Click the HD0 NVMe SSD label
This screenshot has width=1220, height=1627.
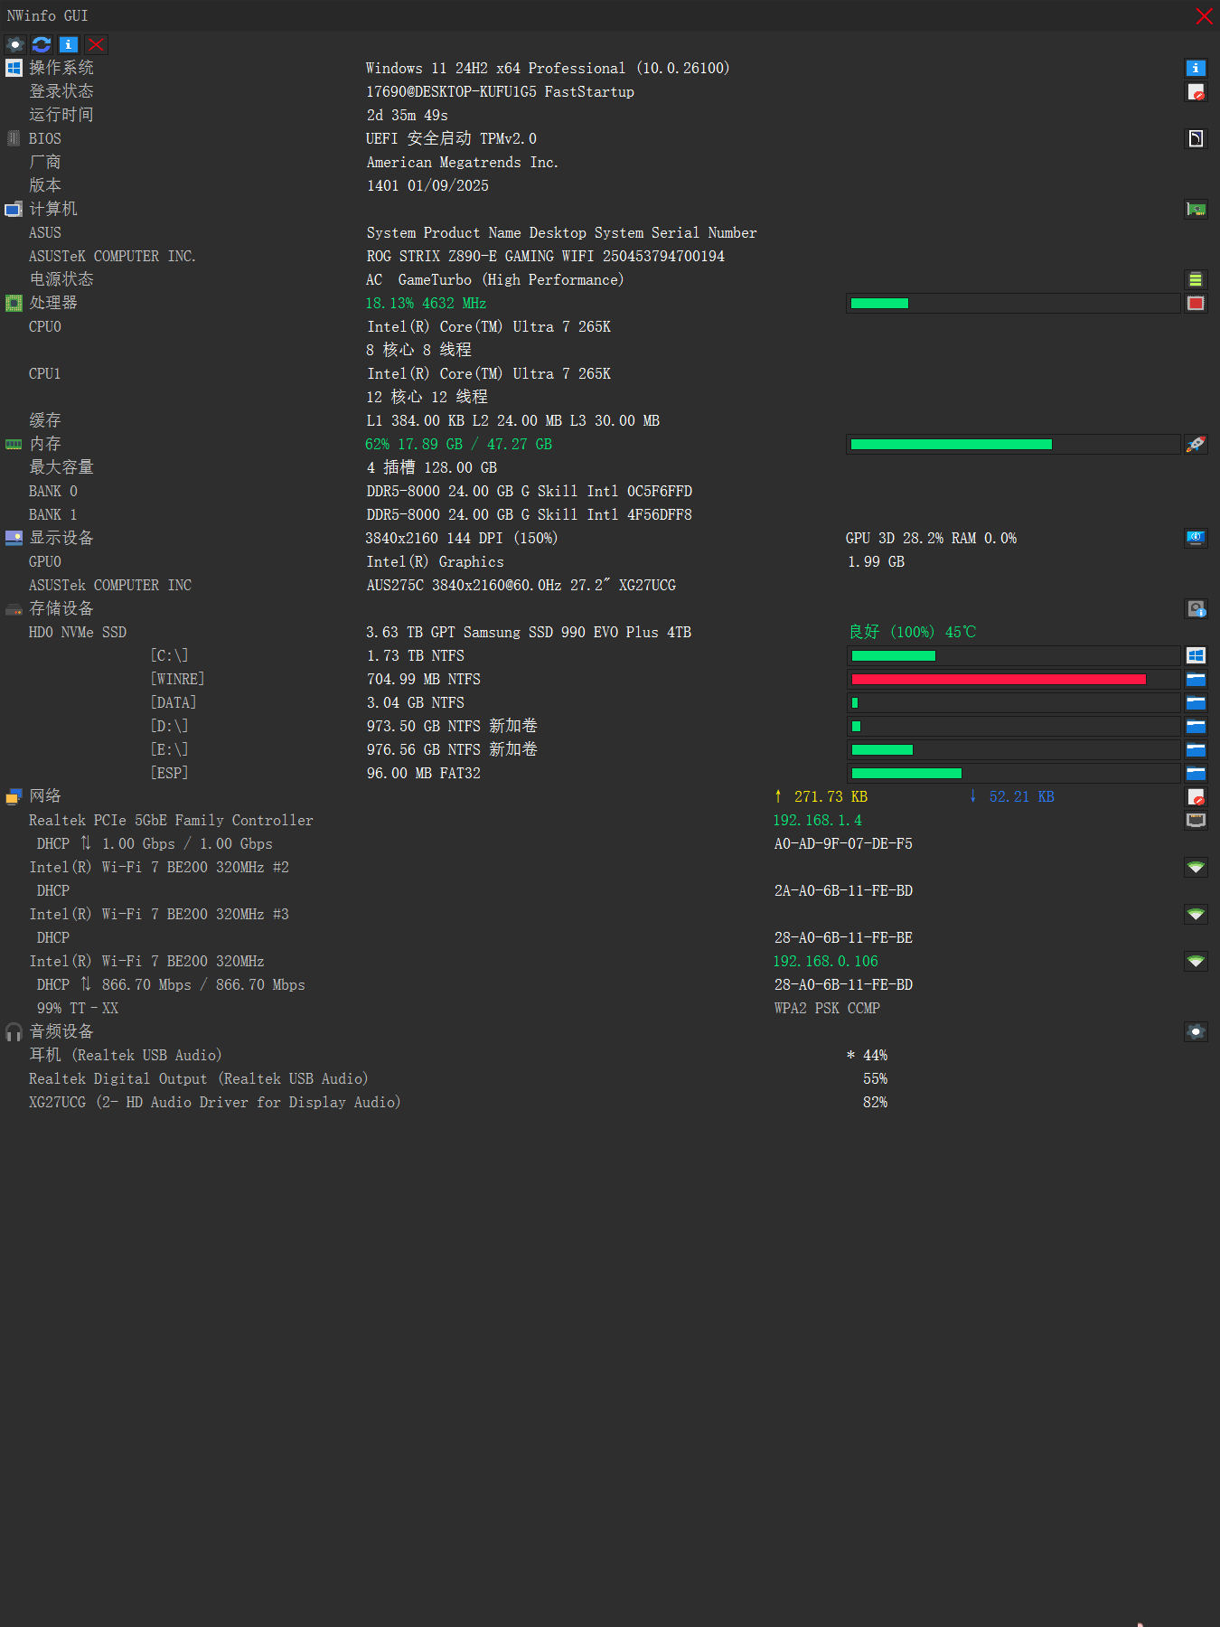pyautogui.click(x=78, y=632)
